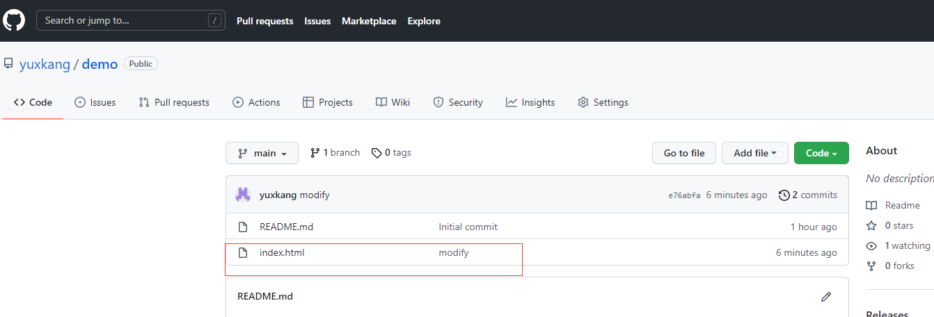The image size is (934, 317).
Task: Open the modify commit message in index.html row
Action: [x=454, y=252]
